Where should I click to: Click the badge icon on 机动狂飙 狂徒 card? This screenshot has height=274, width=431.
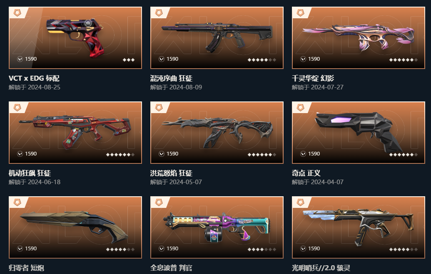17,107
